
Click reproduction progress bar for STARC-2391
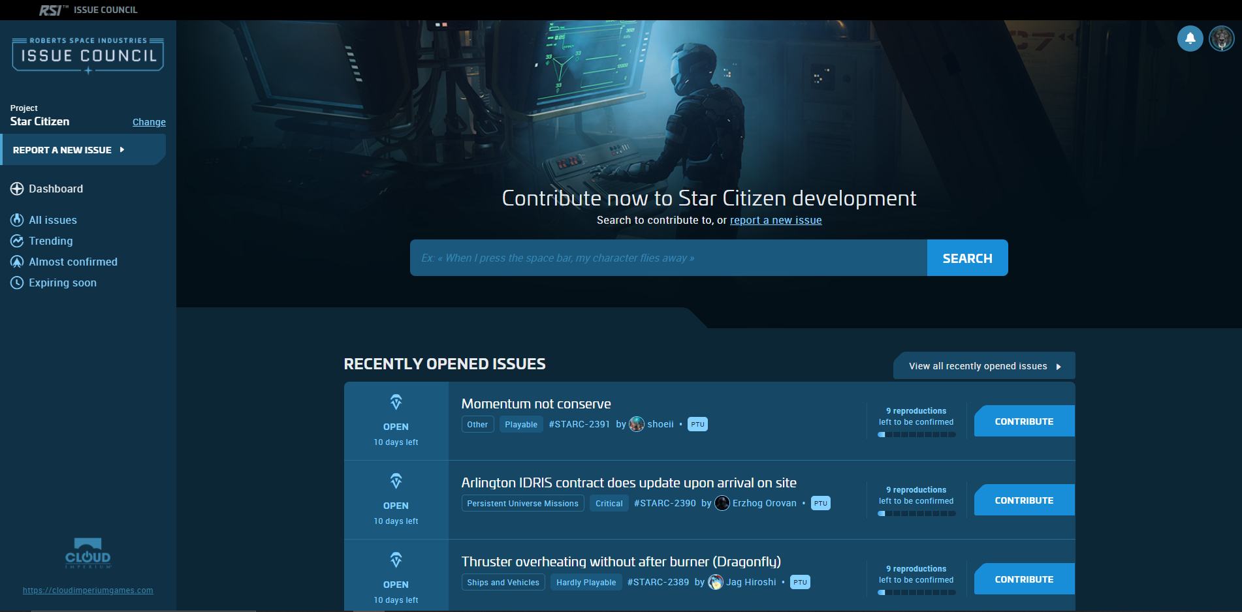[x=917, y=435]
